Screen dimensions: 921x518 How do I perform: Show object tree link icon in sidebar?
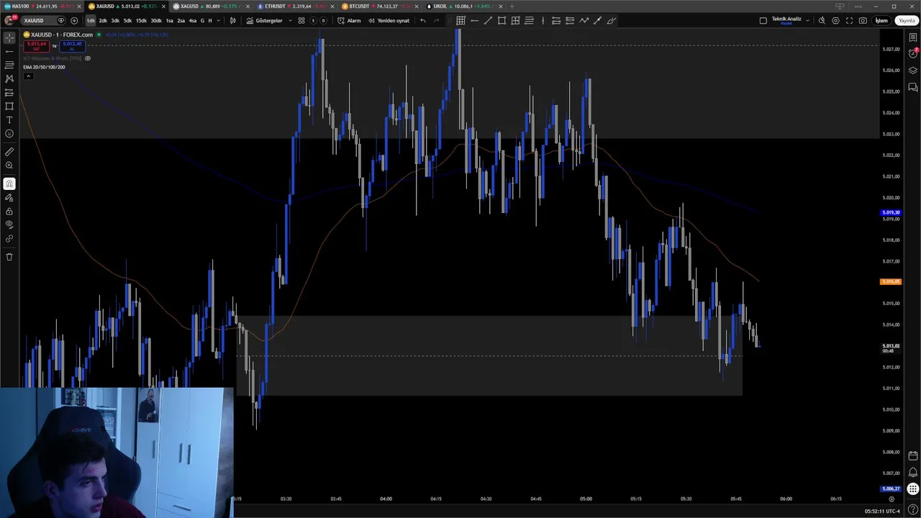click(x=9, y=239)
